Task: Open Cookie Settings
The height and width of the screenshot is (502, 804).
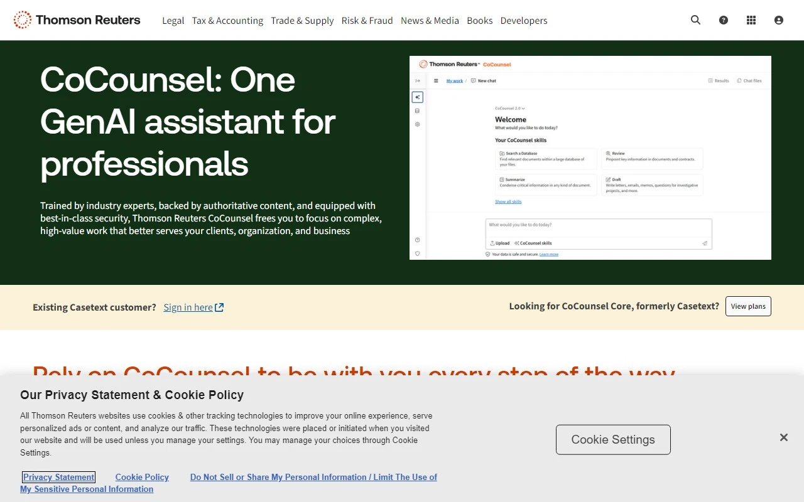Action: [x=613, y=440]
